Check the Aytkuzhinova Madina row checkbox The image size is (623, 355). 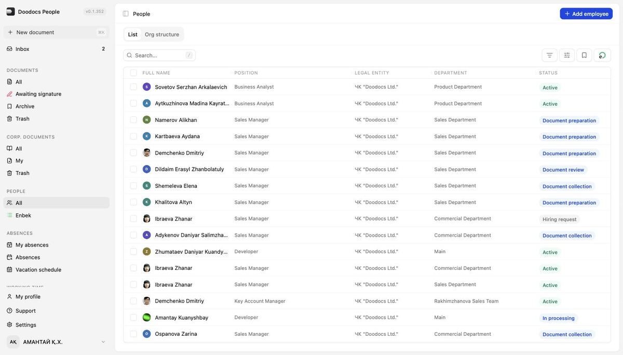133,103
